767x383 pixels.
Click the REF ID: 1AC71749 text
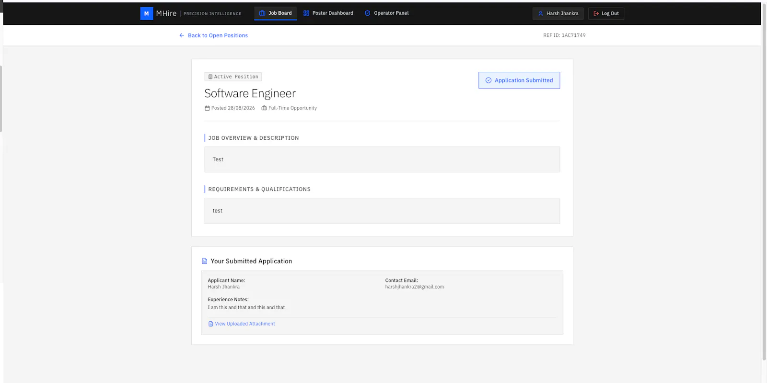564,35
